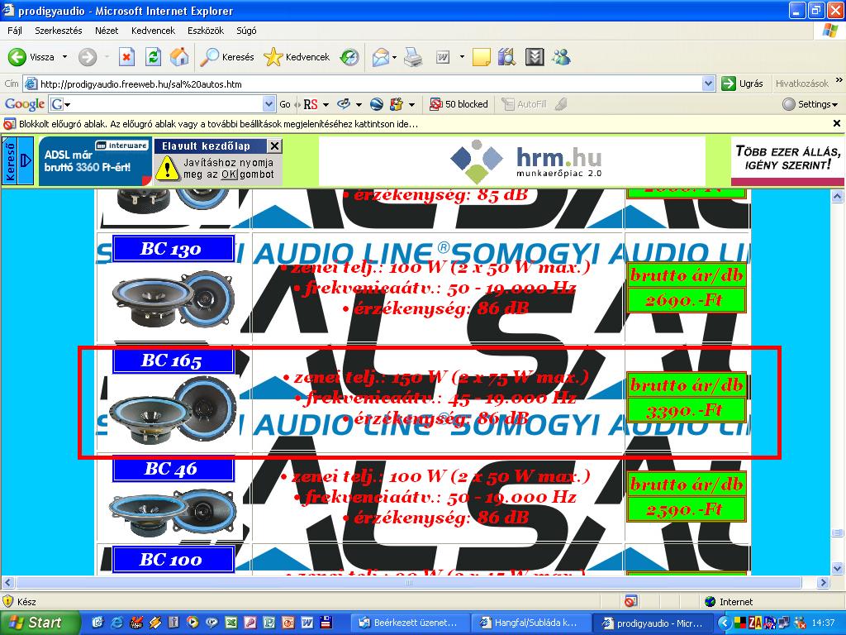This screenshot has width=846, height=635.
Task: Open browsing history clock icon
Action: [x=349, y=57]
